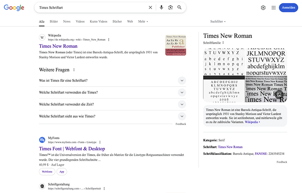Click the MyFonts favicon
Viewport: 302px width, 193px height.
click(x=42, y=140)
